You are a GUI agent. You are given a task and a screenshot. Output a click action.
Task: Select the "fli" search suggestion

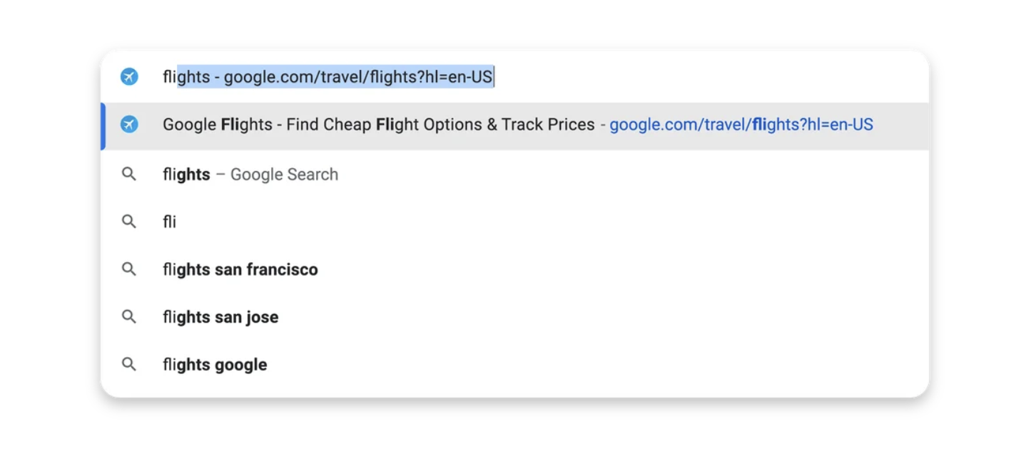(170, 222)
